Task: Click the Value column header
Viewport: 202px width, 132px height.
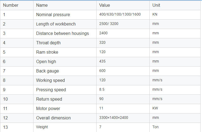Action: 105,5
